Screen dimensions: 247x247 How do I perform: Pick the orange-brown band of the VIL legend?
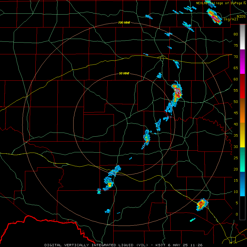coord(242,111)
